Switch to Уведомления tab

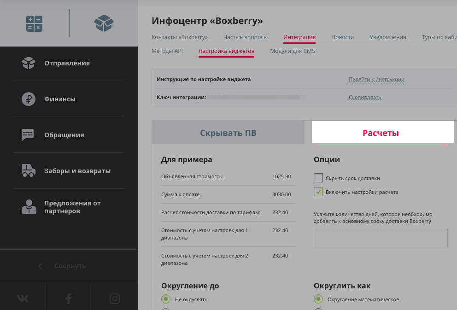(x=387, y=37)
